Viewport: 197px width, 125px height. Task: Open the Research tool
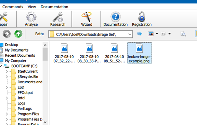tap(58, 19)
